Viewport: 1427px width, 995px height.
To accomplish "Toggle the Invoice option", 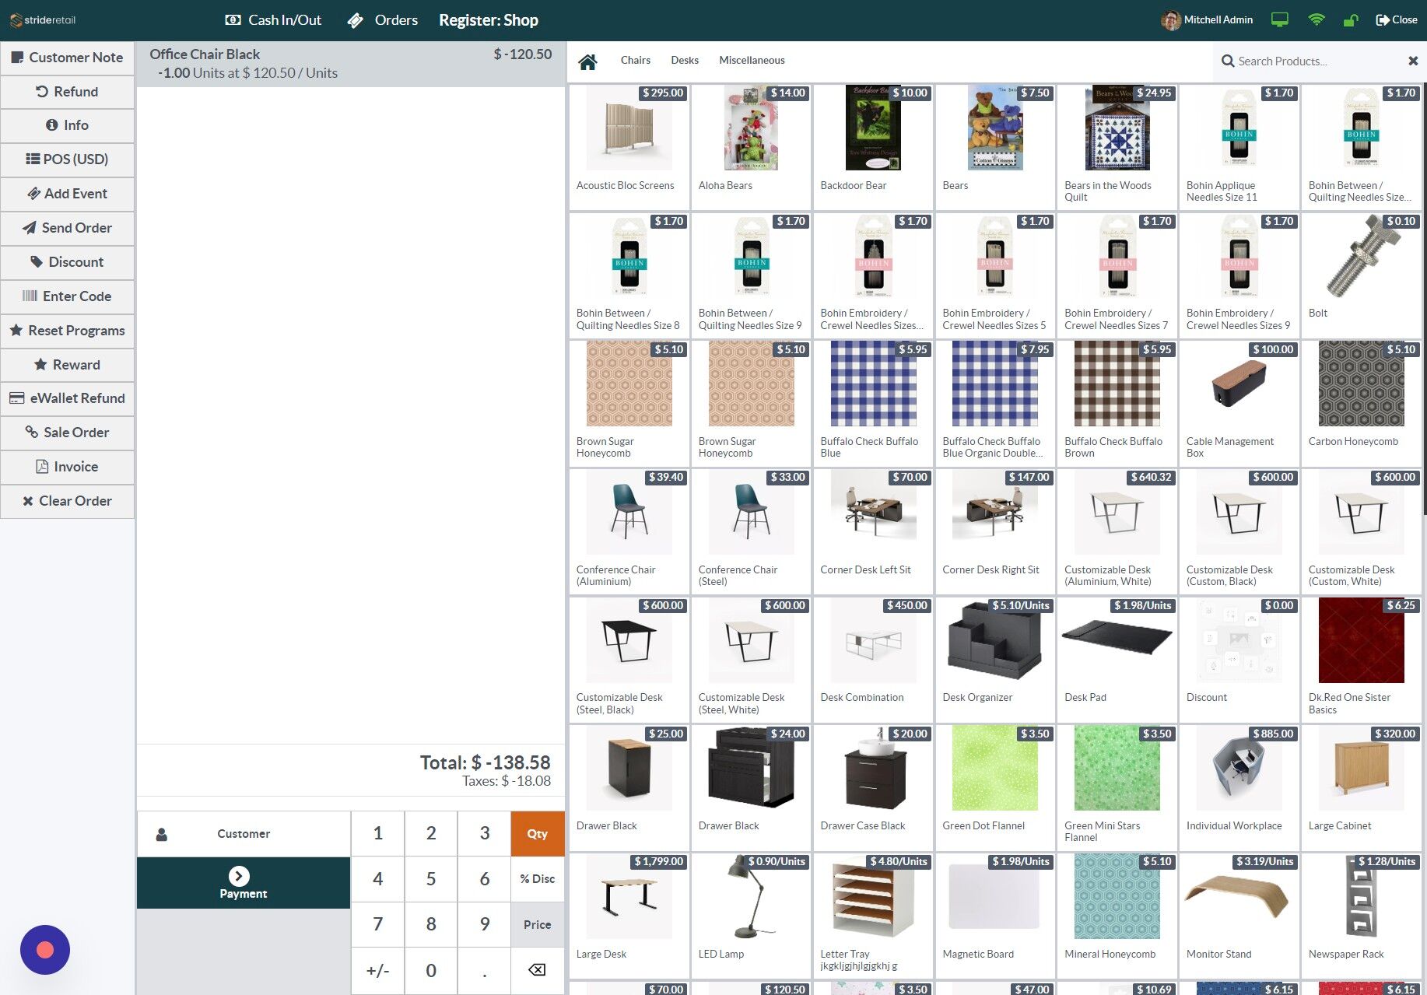I will pos(68,467).
